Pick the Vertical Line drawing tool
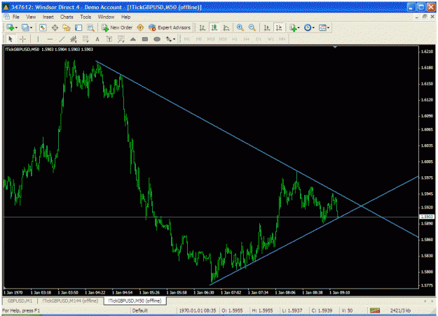438x316 pixels. point(38,39)
